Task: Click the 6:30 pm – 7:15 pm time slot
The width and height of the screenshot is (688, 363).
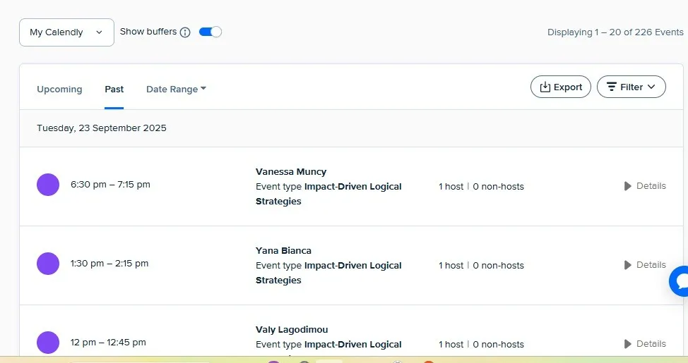Action: tap(110, 185)
